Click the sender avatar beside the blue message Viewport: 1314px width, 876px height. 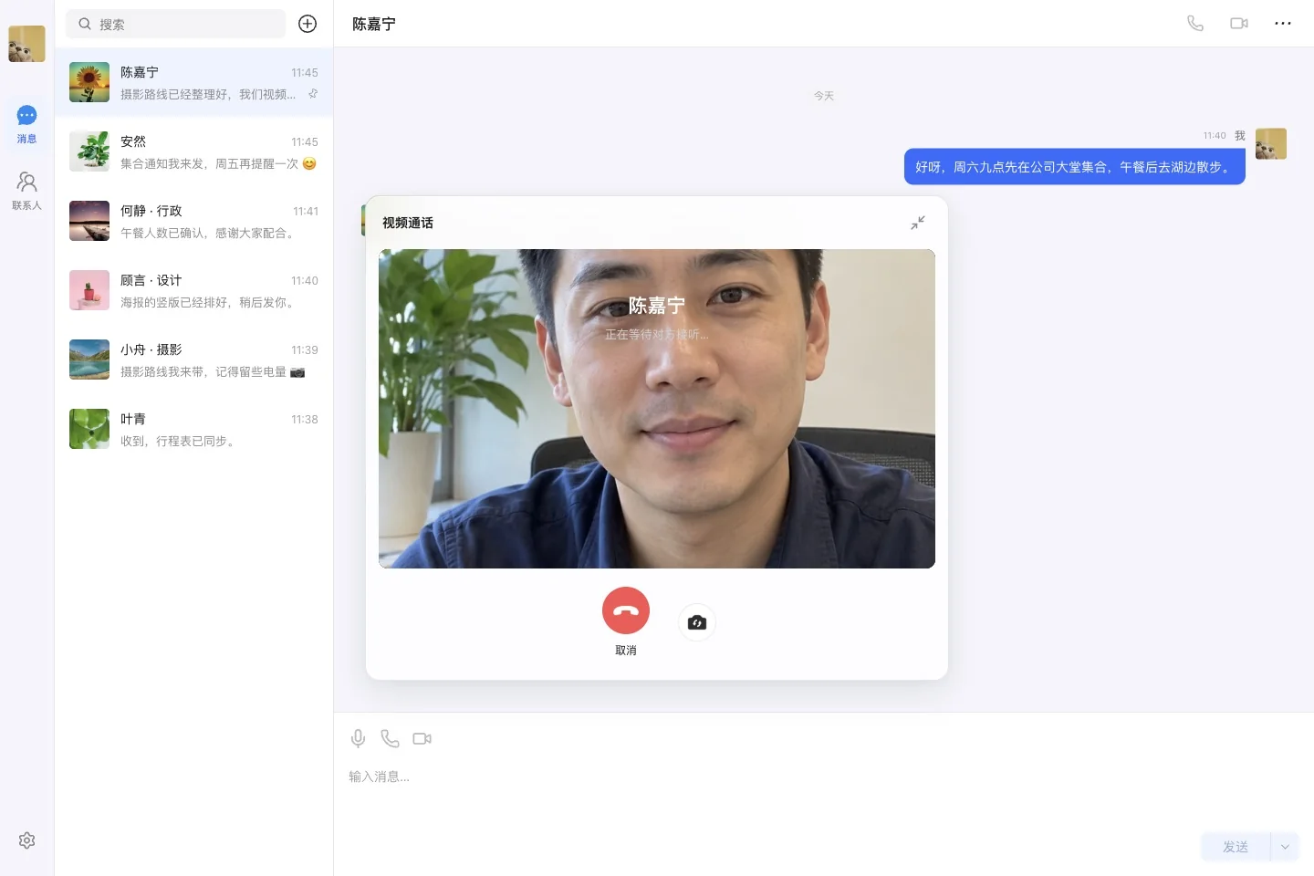coord(1271,144)
